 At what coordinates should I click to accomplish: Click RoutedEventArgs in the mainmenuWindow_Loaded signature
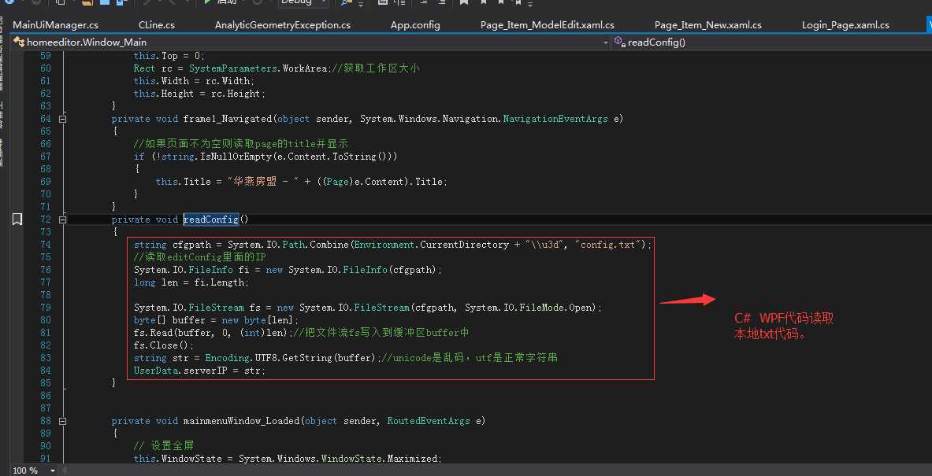(428, 421)
